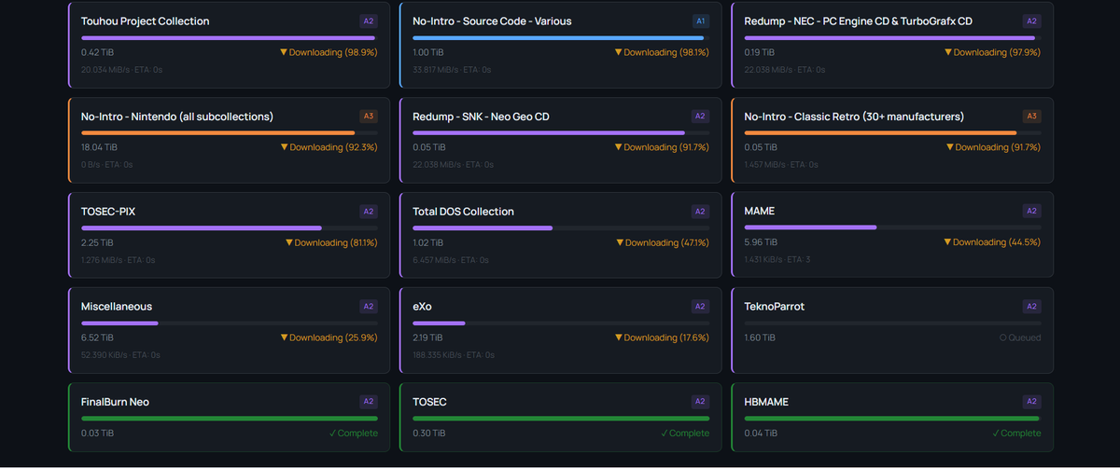Click the A2 badge on Total DOS Collection
This screenshot has width=1120, height=468.
700,212
